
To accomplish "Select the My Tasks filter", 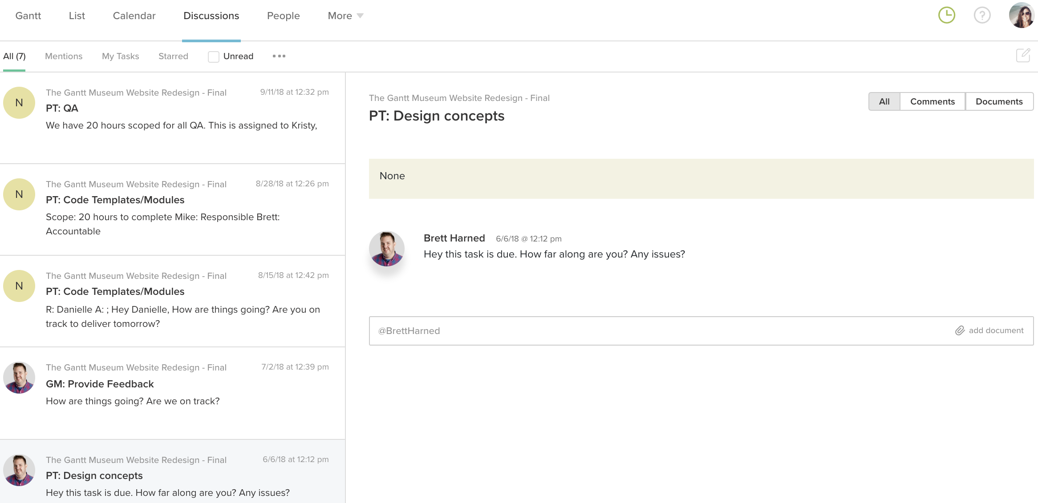I will [121, 56].
